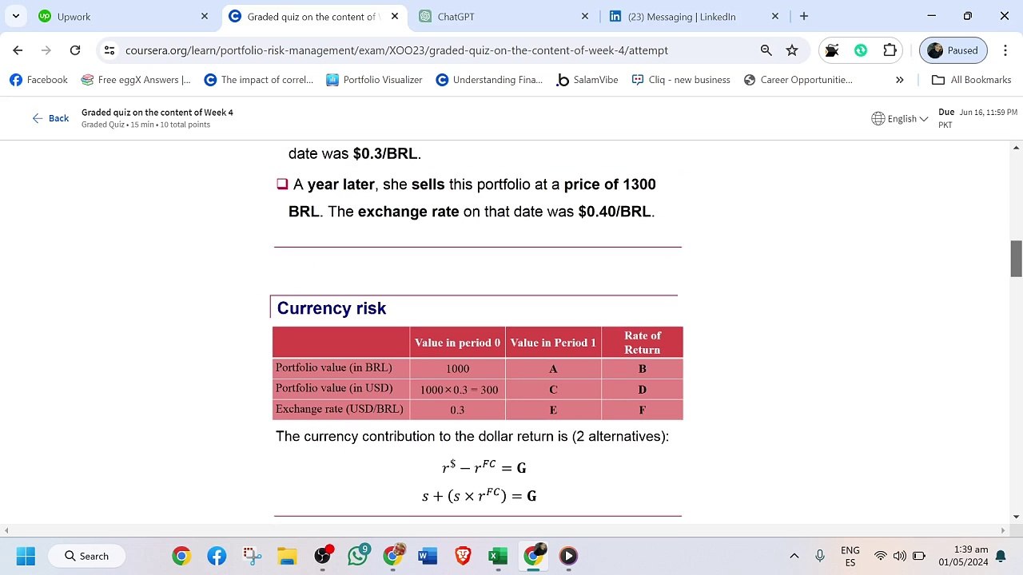
Task: Open Brave browser from the taskbar
Action: pyautogui.click(x=463, y=556)
